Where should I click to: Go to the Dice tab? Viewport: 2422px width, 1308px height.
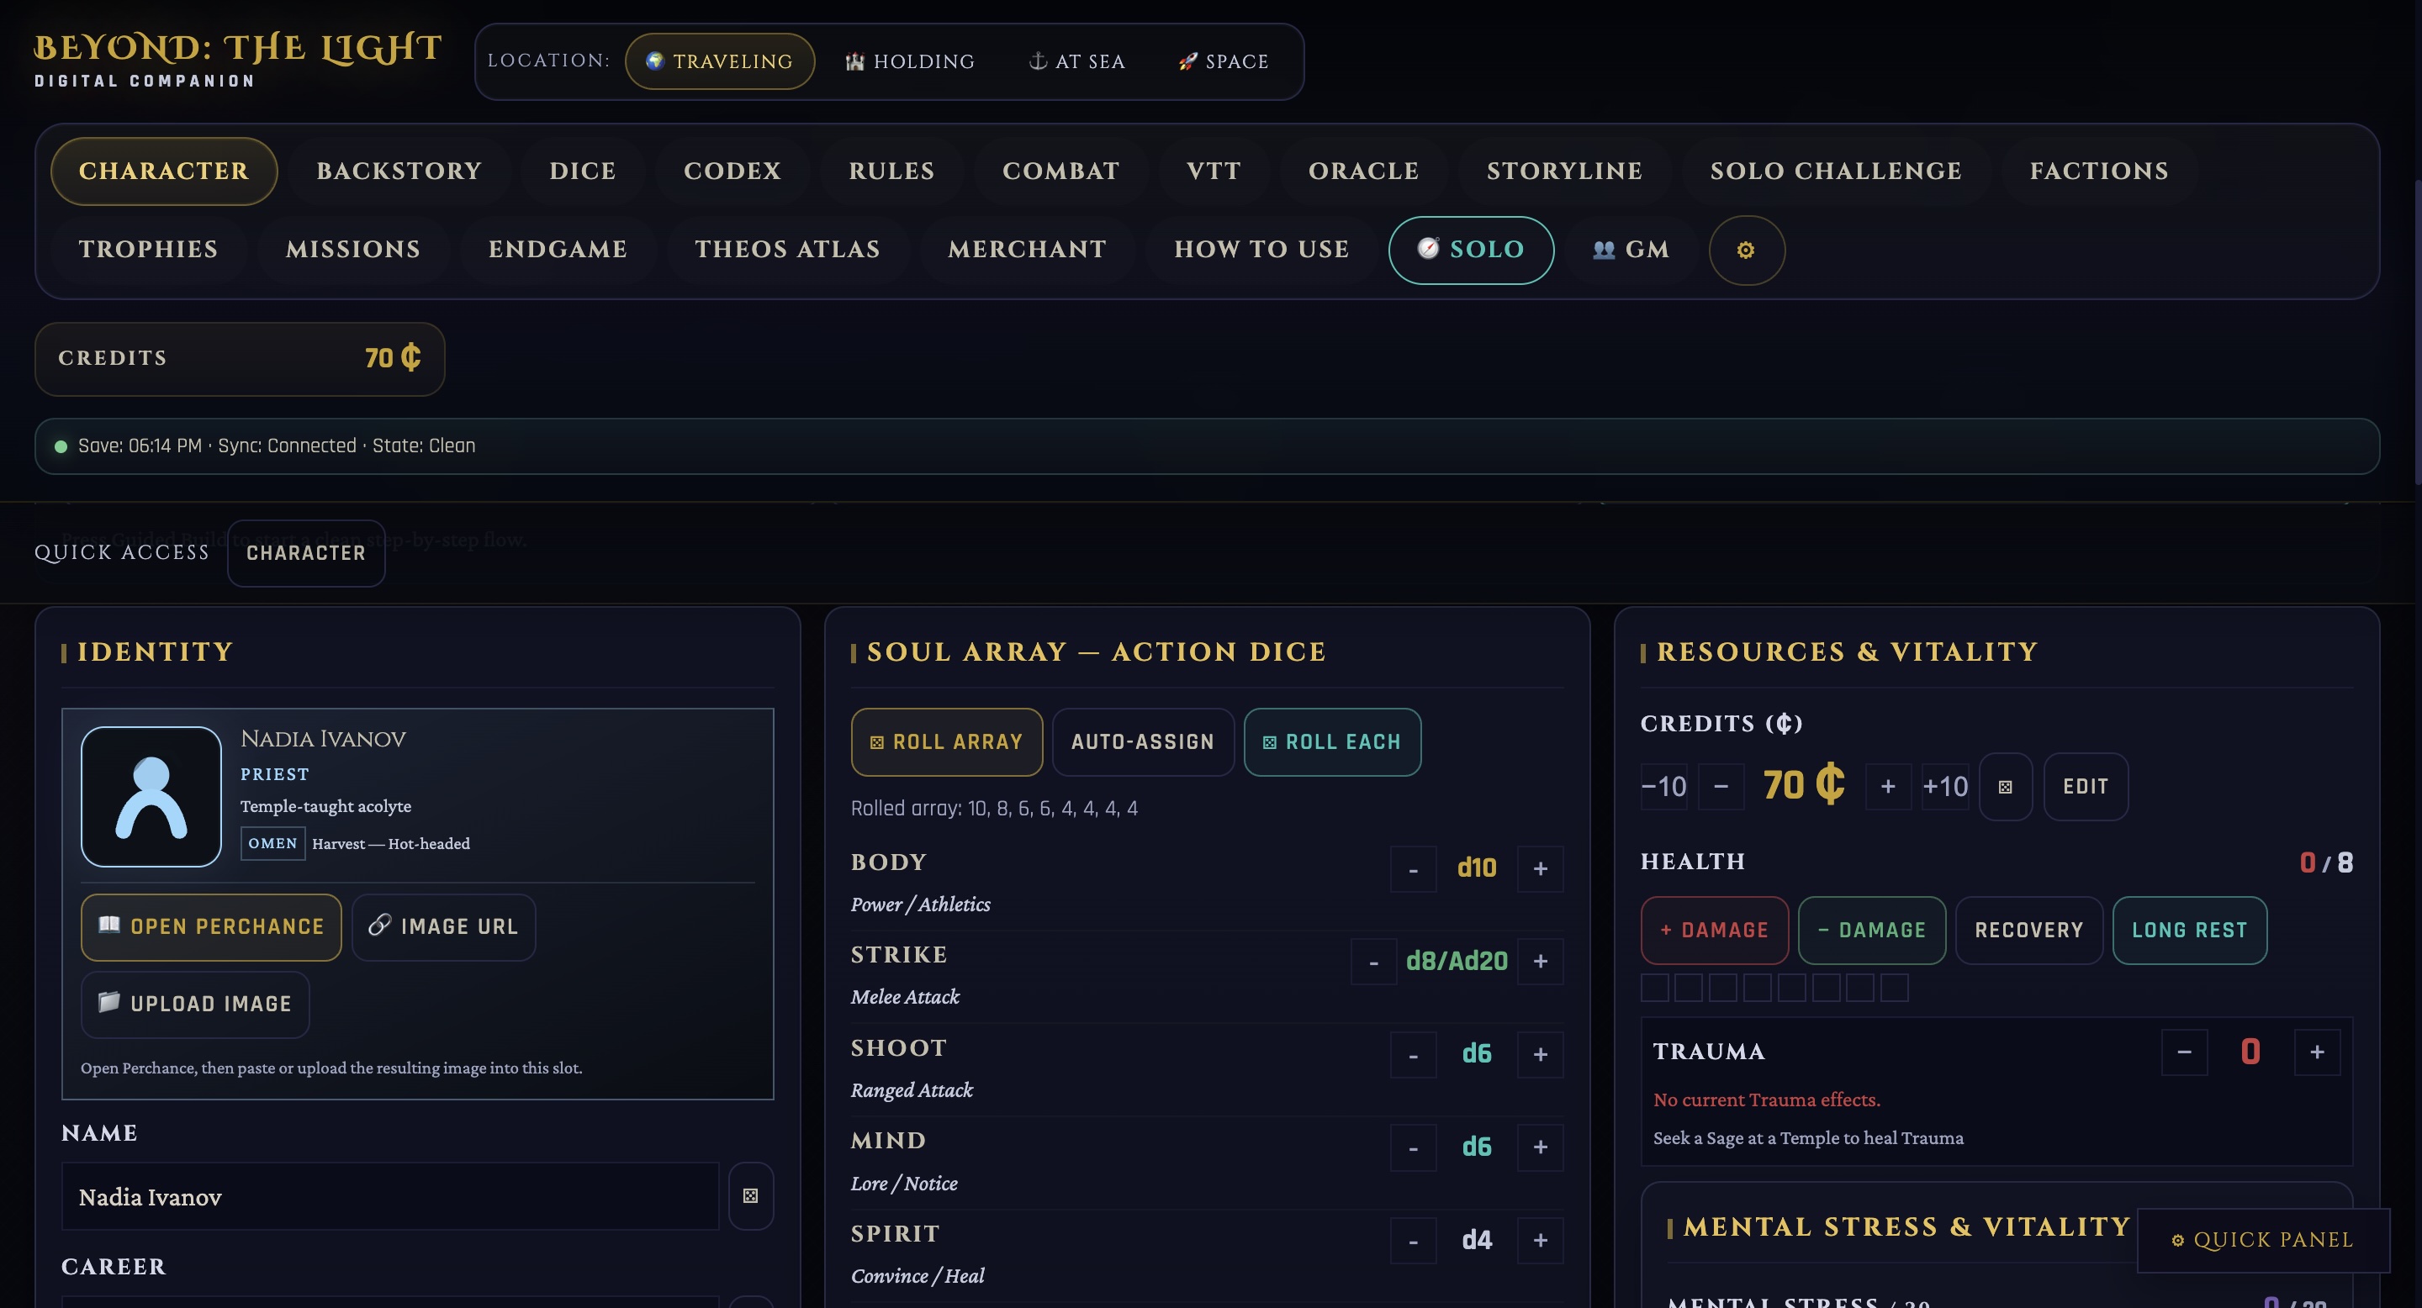583,171
